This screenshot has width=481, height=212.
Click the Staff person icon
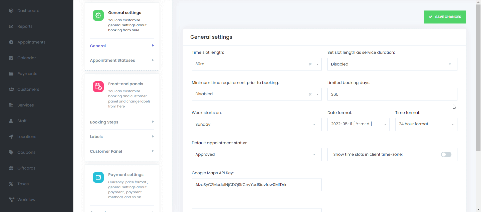click(x=11, y=121)
